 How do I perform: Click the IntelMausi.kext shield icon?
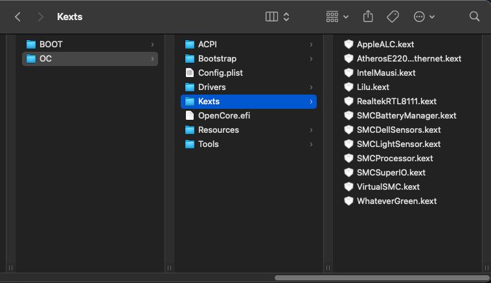(348, 73)
